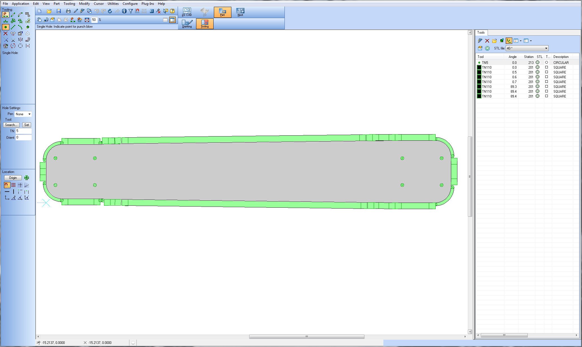Image resolution: width=582 pixels, height=347 pixels.
Task: Click the funnel filter icon
Action: pyautogui.click(x=131, y=11)
